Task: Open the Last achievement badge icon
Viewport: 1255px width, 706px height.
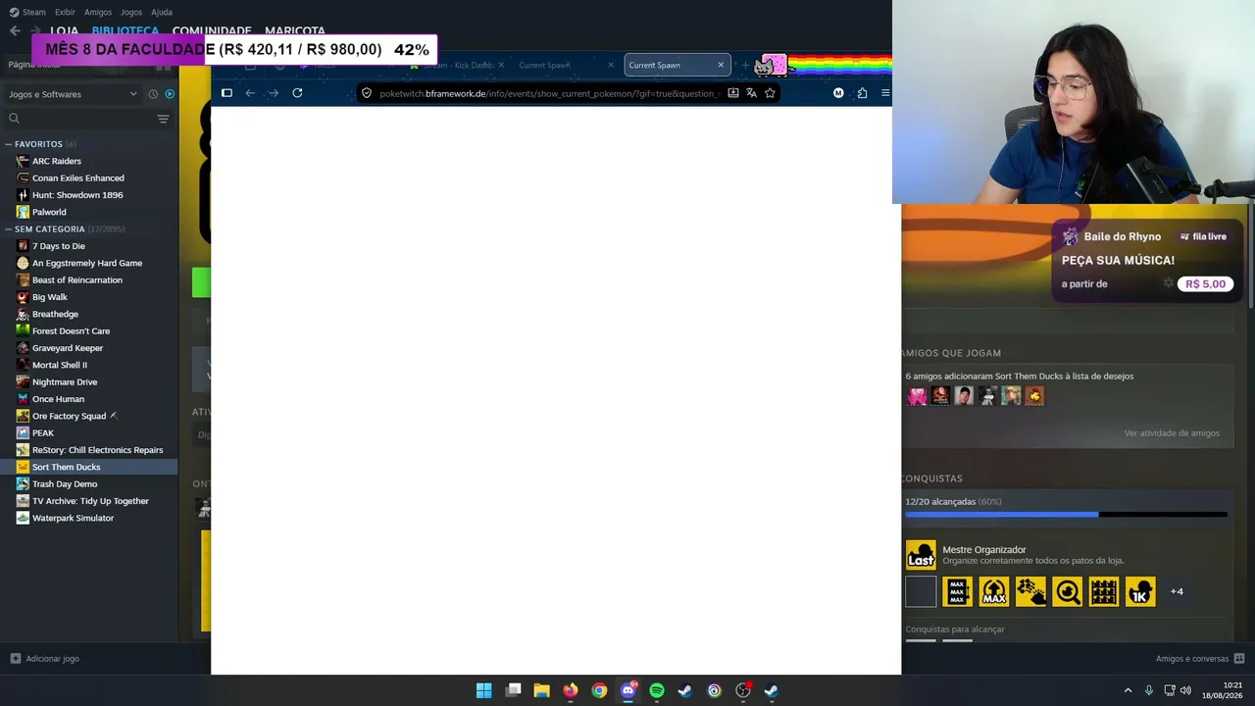Action: pos(921,555)
